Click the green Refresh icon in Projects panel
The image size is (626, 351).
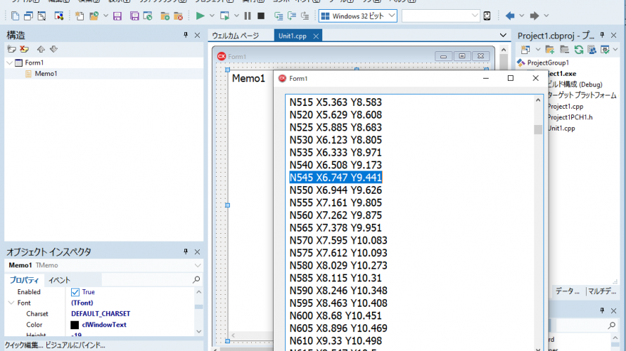(x=578, y=50)
